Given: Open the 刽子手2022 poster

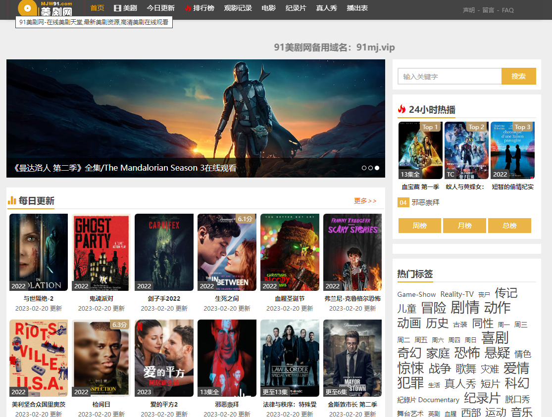Looking at the screenshot, I should pyautogui.click(x=164, y=252).
